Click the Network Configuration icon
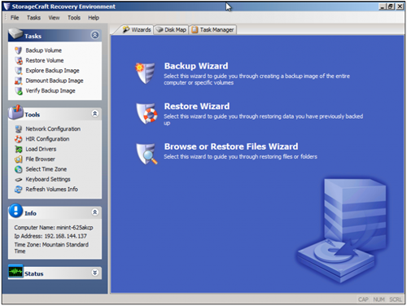Screen dimensions: 407x306 pyautogui.click(x=19, y=129)
